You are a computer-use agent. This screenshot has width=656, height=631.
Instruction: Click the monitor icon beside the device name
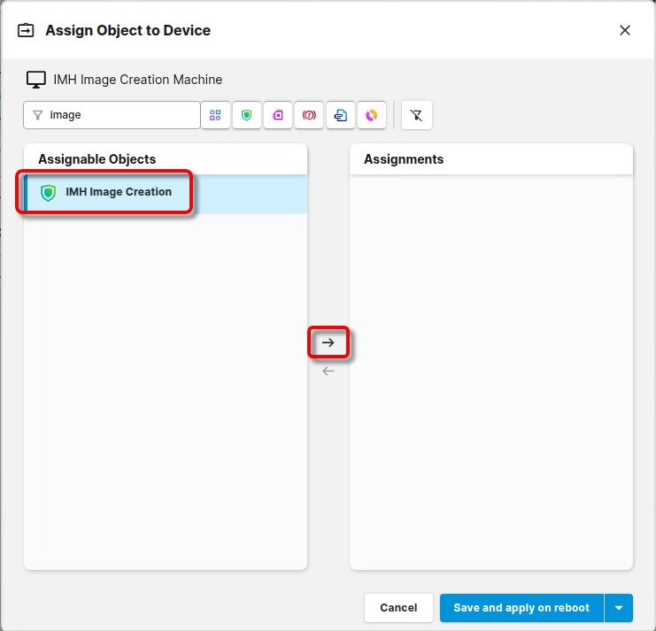coord(35,80)
